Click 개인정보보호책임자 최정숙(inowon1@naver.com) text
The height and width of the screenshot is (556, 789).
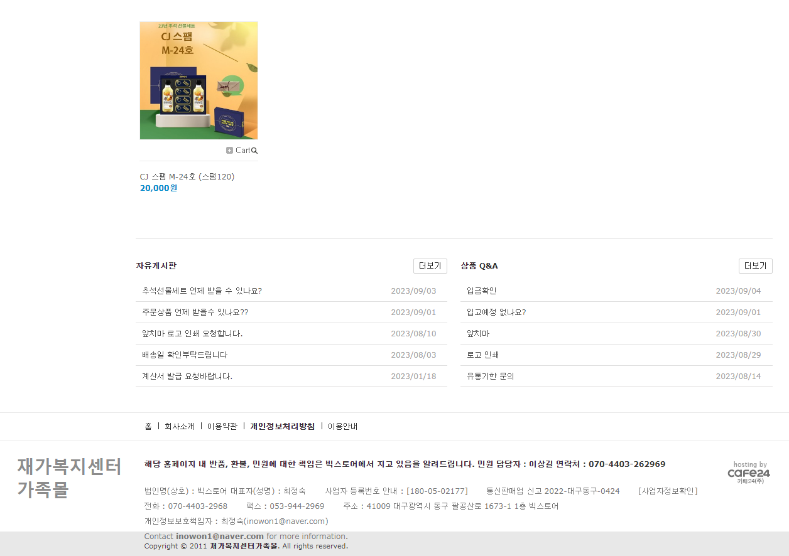pos(236,521)
